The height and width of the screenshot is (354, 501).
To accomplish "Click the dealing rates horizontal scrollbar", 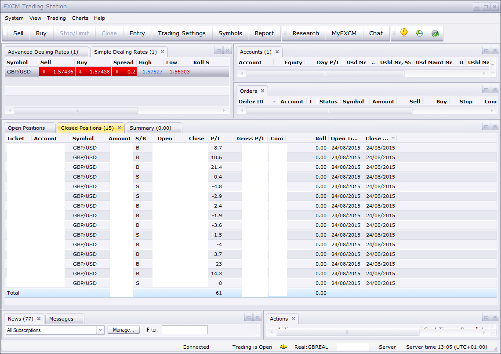I will (x=76, y=111).
